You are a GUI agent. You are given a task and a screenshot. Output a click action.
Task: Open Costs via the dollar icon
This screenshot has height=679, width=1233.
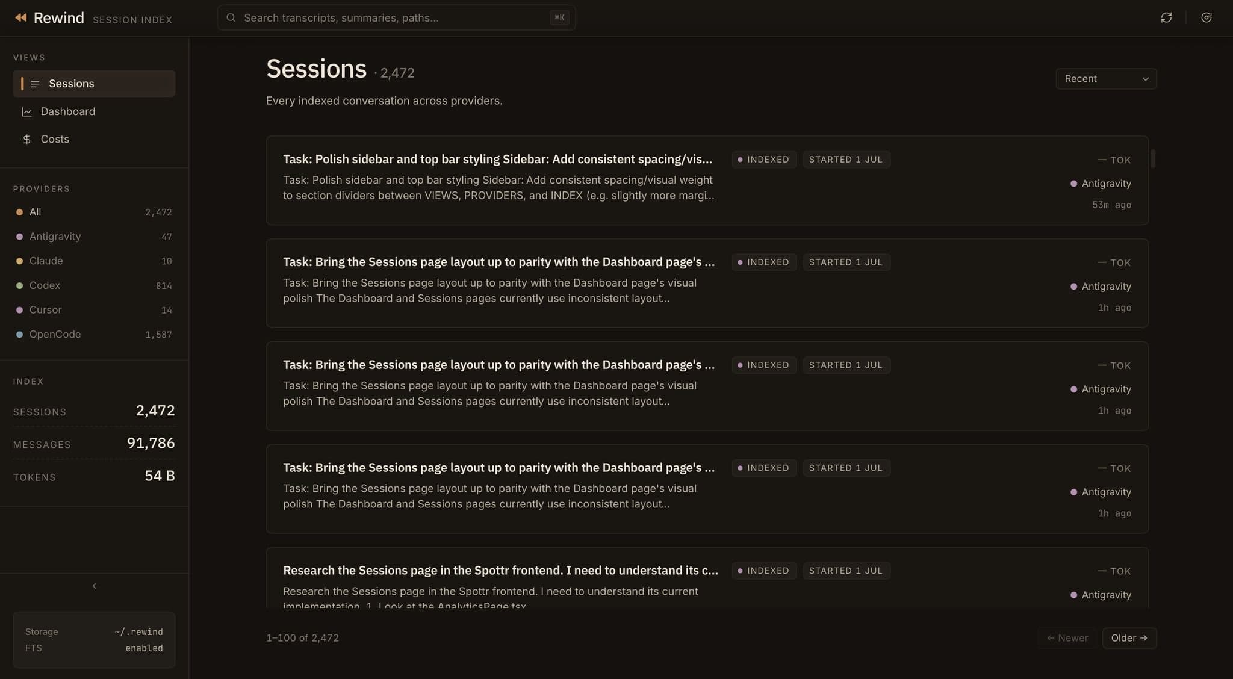[26, 139]
